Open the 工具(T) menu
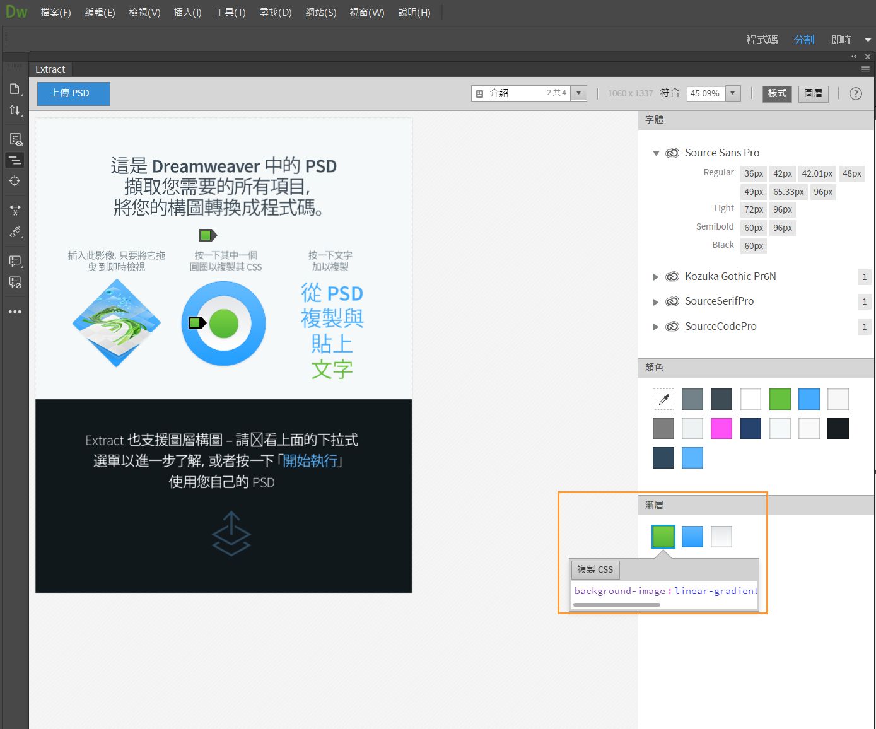 point(230,13)
